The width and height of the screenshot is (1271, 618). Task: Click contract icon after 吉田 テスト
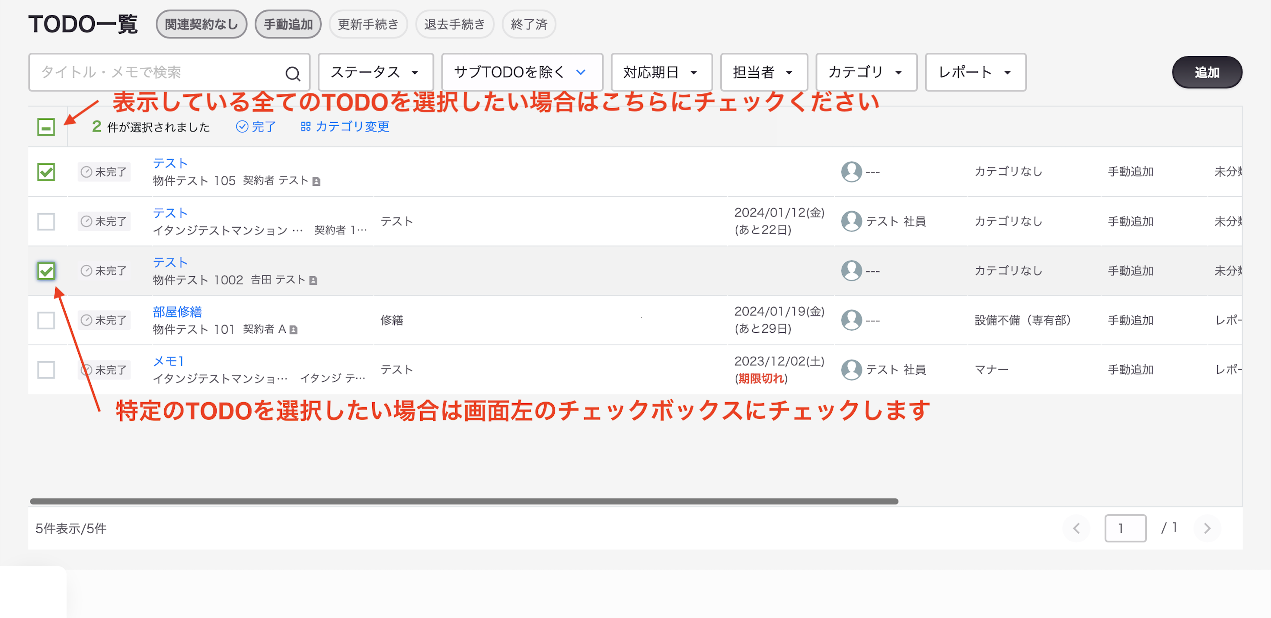tap(313, 280)
